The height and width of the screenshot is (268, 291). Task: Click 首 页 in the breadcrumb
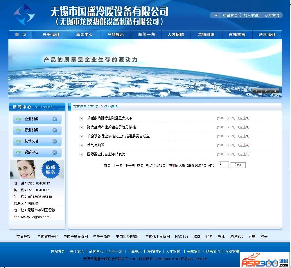click(94, 107)
